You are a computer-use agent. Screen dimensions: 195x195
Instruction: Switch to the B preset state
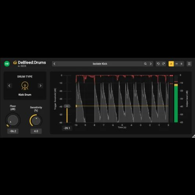click(x=181, y=64)
